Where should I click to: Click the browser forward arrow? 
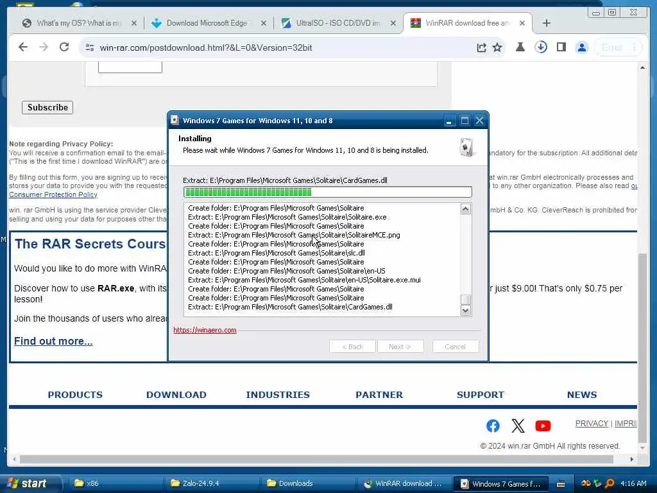(44, 48)
